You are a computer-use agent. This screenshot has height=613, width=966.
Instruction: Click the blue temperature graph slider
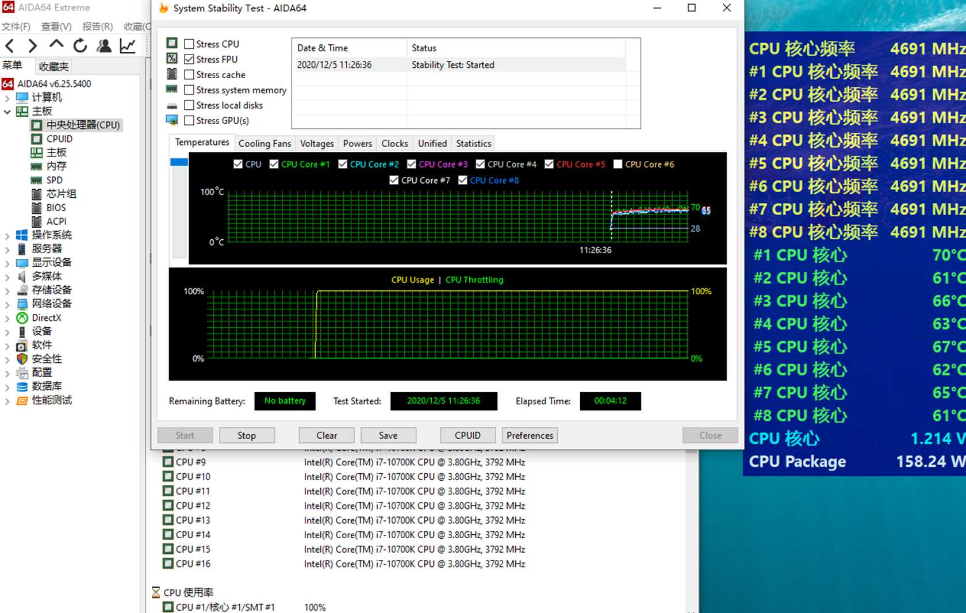[x=179, y=163]
